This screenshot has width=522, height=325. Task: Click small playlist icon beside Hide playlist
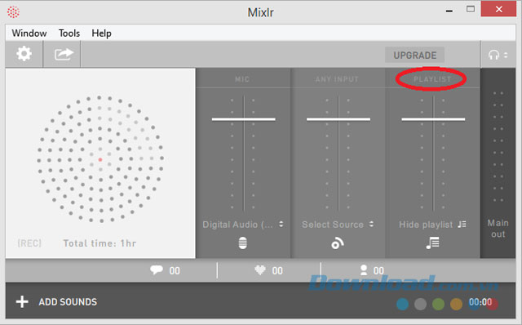pos(462,225)
